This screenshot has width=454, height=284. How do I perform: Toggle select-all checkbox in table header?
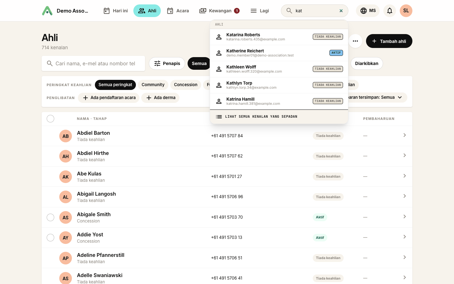[50, 119]
